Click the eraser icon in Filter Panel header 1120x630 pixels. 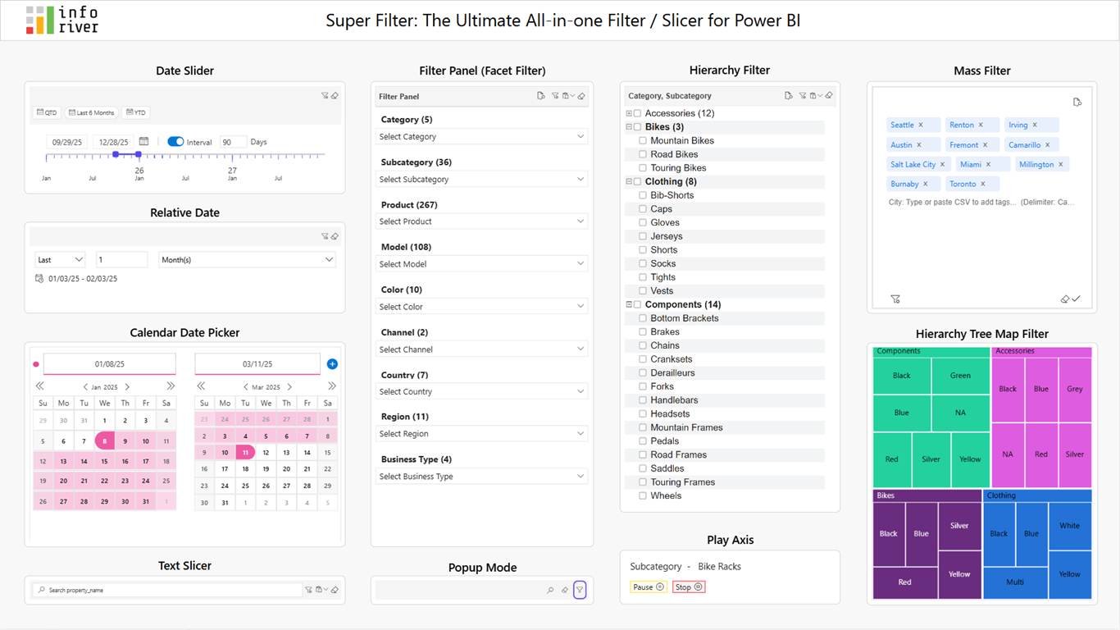581,96
